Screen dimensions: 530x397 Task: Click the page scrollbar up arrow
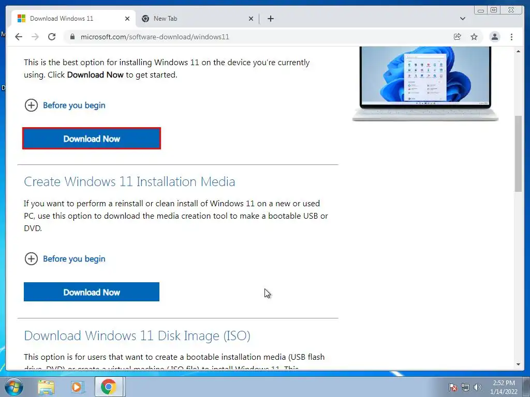coord(518,51)
